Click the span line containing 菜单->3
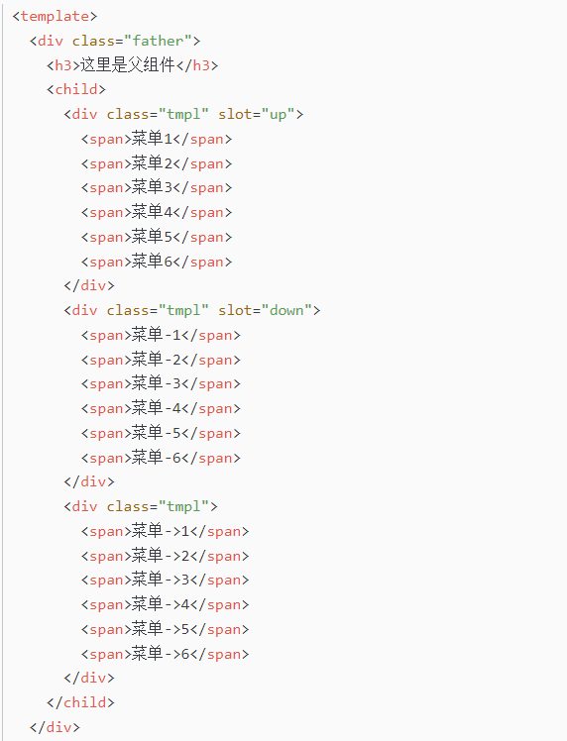Image resolution: width=567 pixels, height=741 pixels. click(165, 580)
